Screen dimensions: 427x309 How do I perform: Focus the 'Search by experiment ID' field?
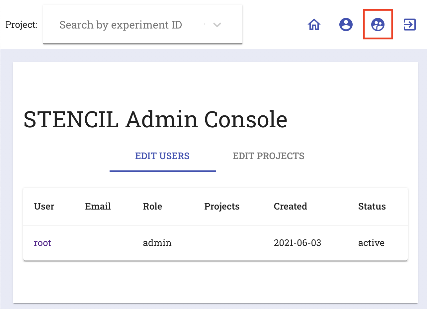pos(126,25)
